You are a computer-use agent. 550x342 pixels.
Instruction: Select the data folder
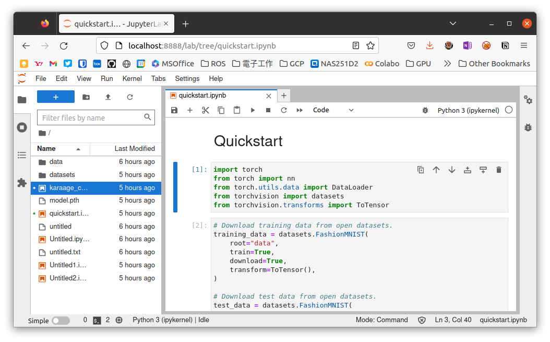click(x=96, y=161)
